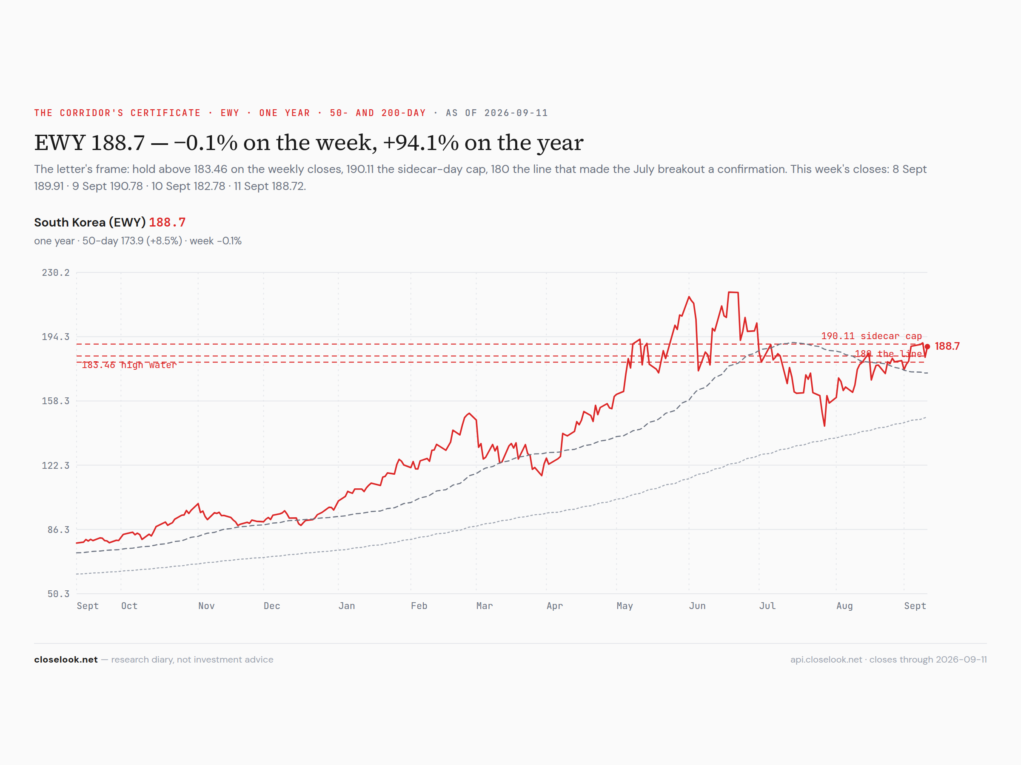Click the 50.3 y-axis value
The height and width of the screenshot is (765, 1021).
pyautogui.click(x=58, y=594)
